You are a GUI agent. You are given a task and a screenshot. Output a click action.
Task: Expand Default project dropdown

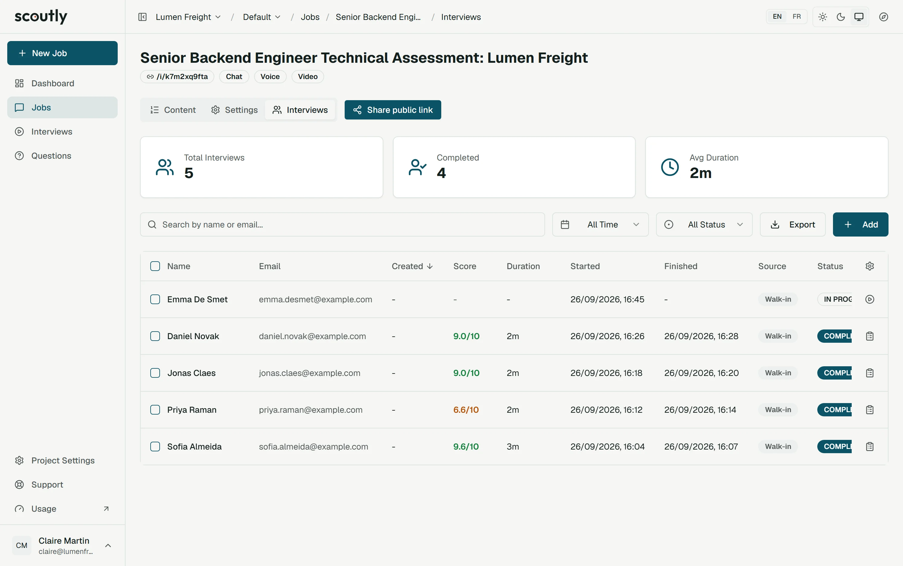pyautogui.click(x=262, y=17)
